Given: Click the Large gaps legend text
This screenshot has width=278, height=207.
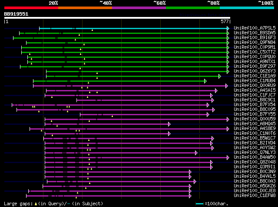Looking at the screenshot, I should 53,204.
